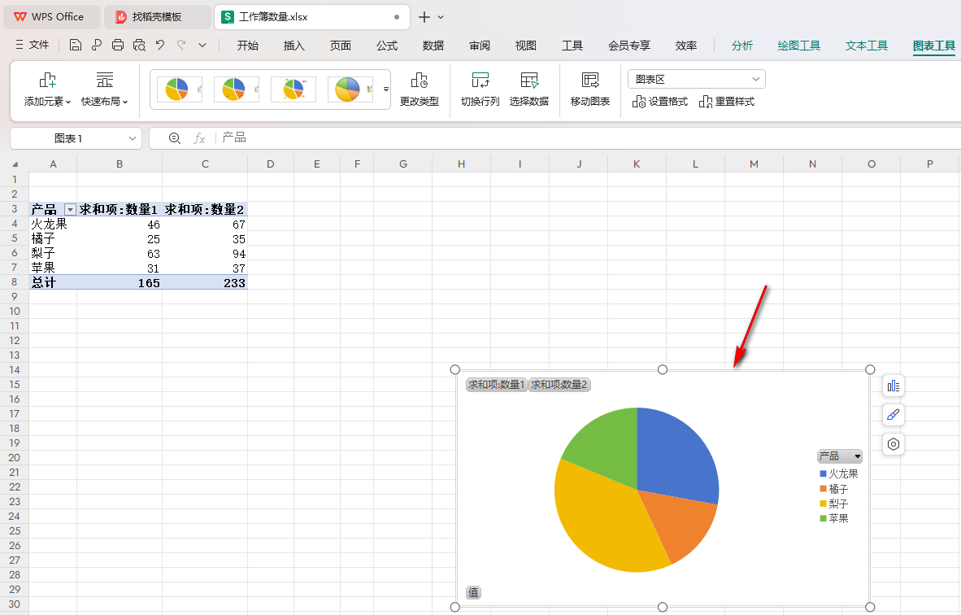Click the 求和项:数量1 chart field button
Viewport: 961px width, 615px height.
pos(497,385)
